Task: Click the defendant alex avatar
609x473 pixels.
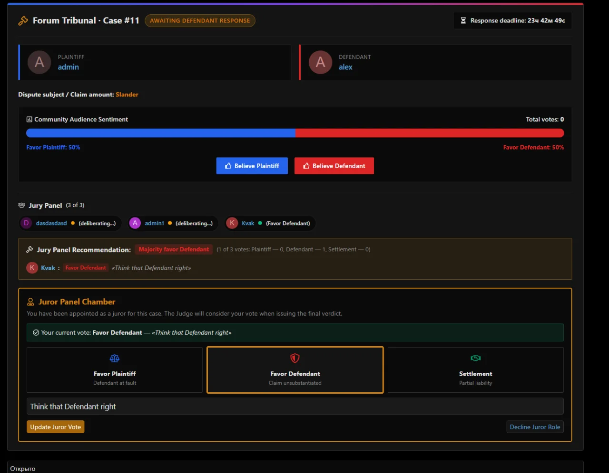Action: pos(321,62)
